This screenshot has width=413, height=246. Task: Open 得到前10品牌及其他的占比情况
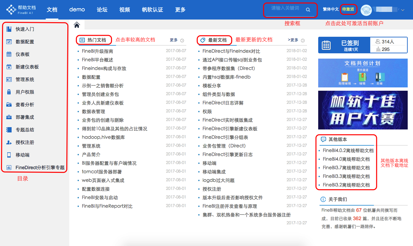pyautogui.click(x=114, y=129)
